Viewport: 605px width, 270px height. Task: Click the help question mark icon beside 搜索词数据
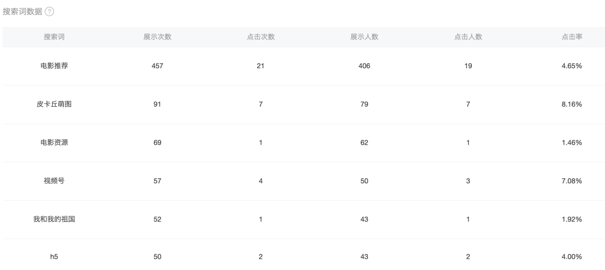[49, 12]
